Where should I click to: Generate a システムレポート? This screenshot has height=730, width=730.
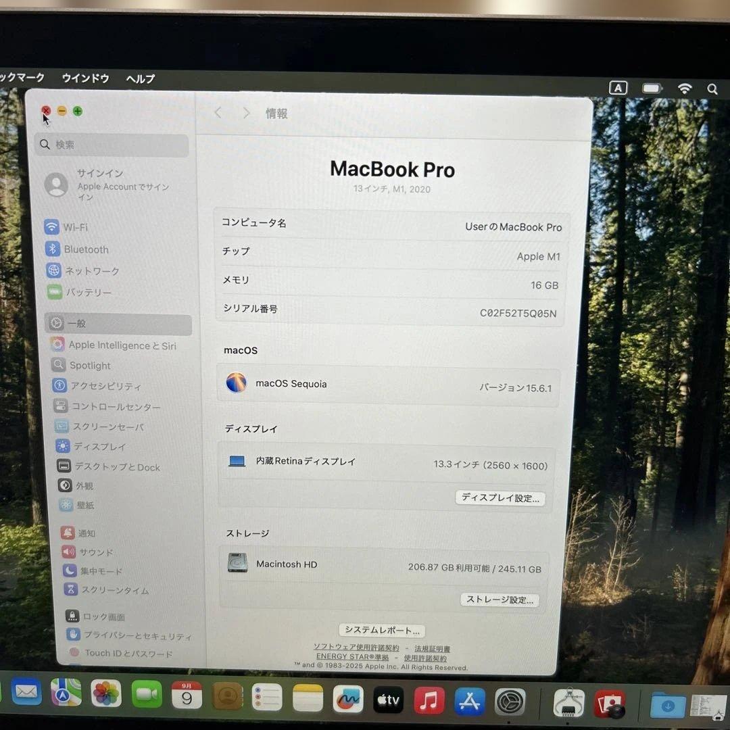click(x=381, y=630)
